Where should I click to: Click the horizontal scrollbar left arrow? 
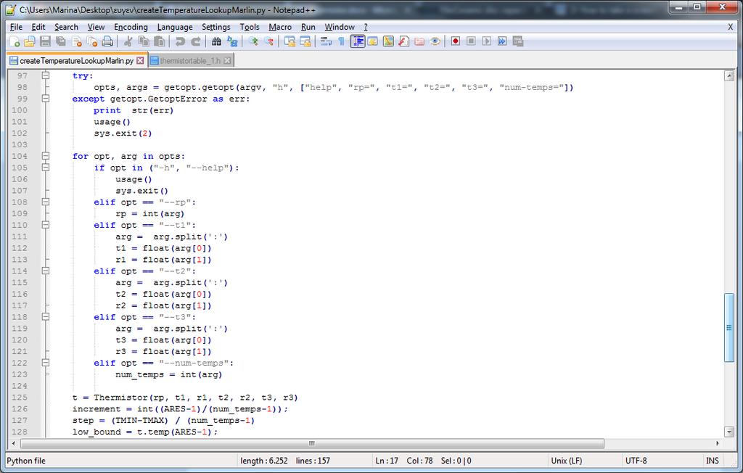click(14, 443)
